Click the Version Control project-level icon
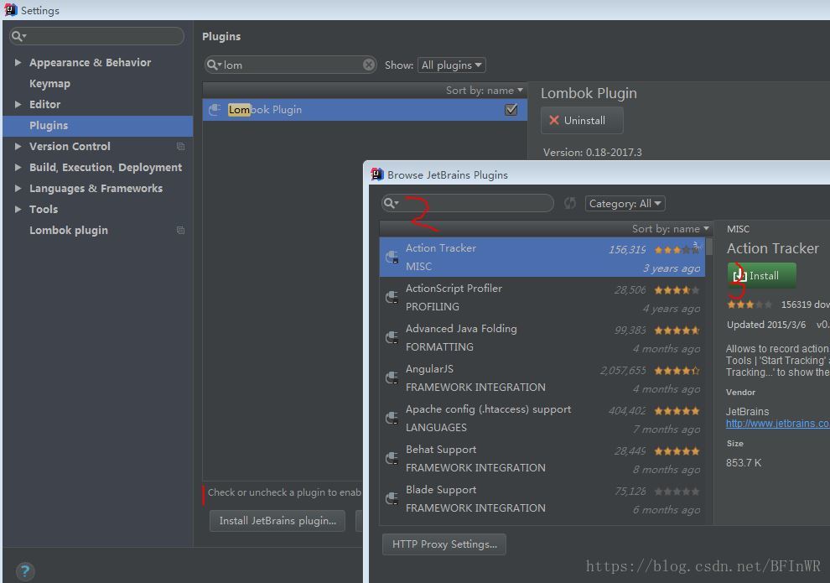Image resolution: width=830 pixels, height=583 pixels. click(x=180, y=146)
